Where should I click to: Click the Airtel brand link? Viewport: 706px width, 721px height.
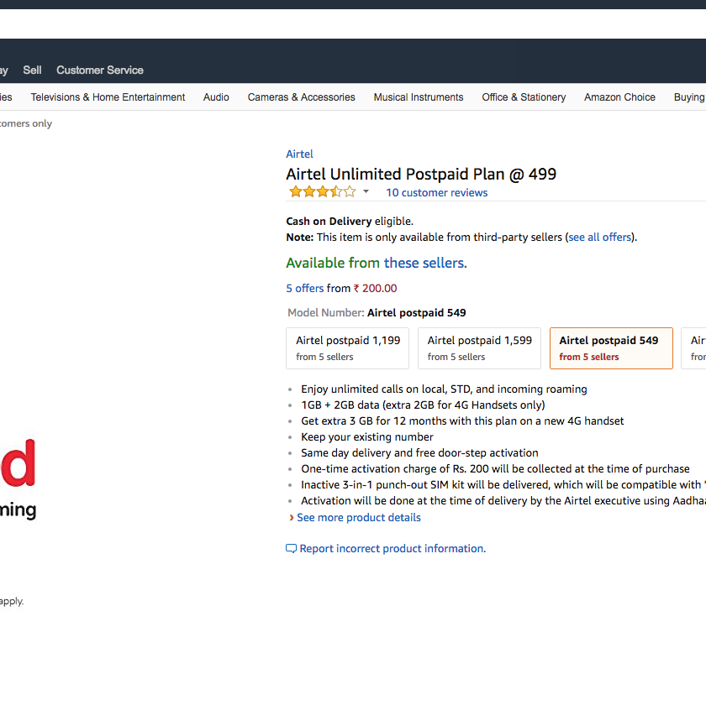299,154
